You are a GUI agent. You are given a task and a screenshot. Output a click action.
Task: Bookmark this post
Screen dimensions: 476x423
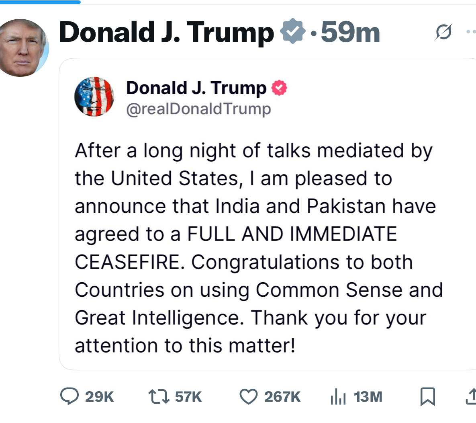coord(427,397)
